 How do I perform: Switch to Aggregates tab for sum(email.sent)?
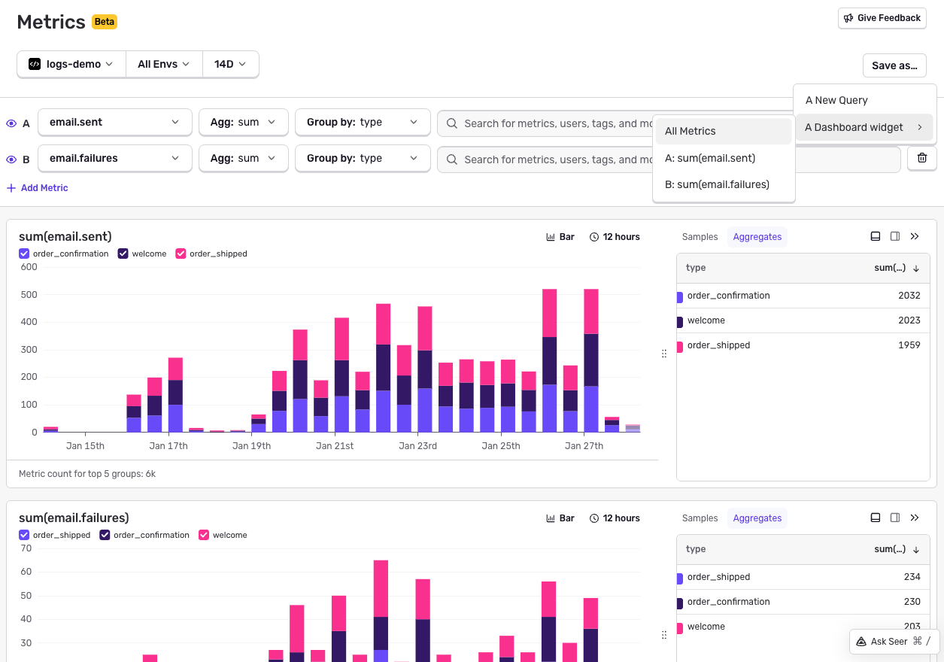point(757,237)
